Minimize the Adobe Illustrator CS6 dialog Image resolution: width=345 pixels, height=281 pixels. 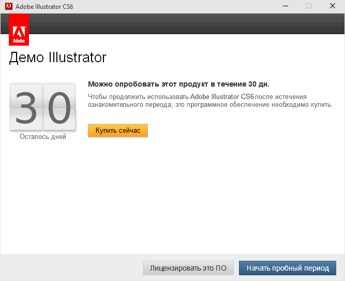coord(286,6)
